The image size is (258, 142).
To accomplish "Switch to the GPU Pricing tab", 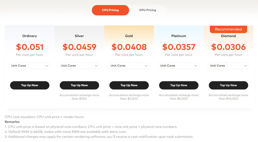I will coord(148,10).
